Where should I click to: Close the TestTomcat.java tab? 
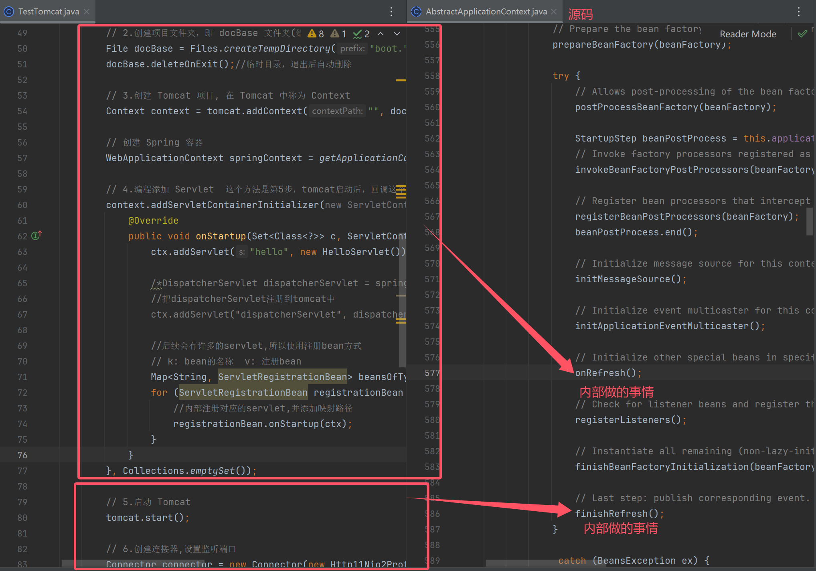click(87, 12)
